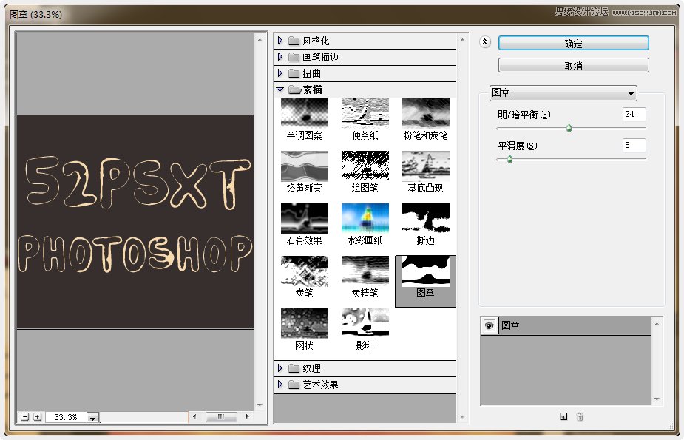This screenshot has width=684, height=440.
Task: Select the 撕边 filter thumbnail
Action: click(426, 218)
